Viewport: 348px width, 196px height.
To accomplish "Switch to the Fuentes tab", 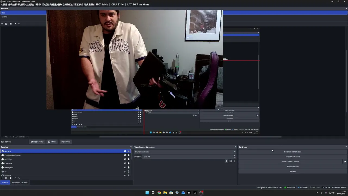I will (x=5, y=182).
